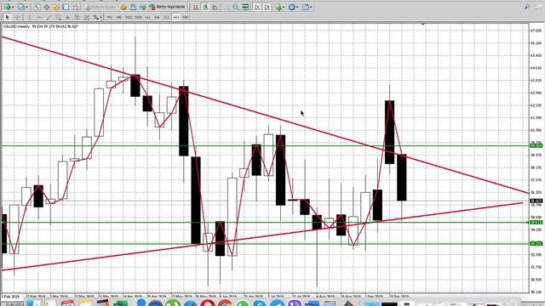The image size is (545, 306).
Task: Open the chart templates icon
Action: click(306, 7)
